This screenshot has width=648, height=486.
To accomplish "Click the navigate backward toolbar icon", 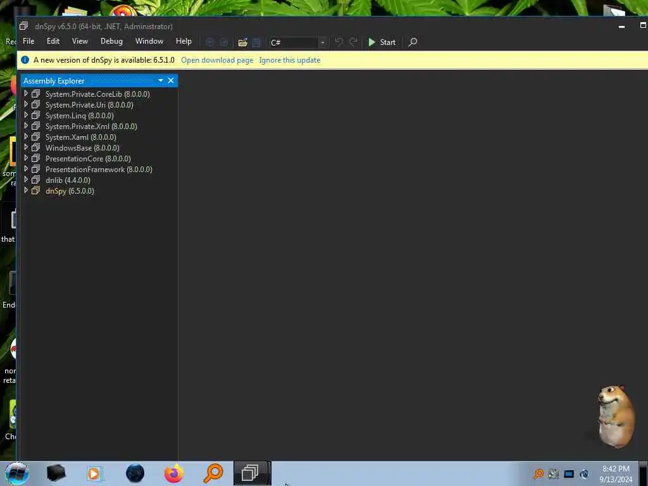I will pos(209,42).
